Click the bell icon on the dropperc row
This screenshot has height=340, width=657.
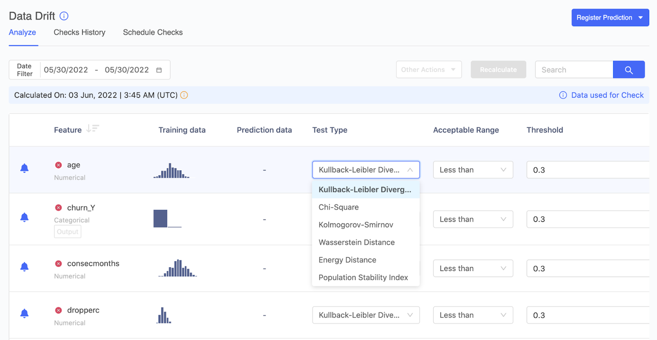pyautogui.click(x=24, y=313)
